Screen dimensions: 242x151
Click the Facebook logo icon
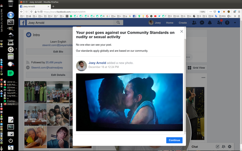coord(23,23)
